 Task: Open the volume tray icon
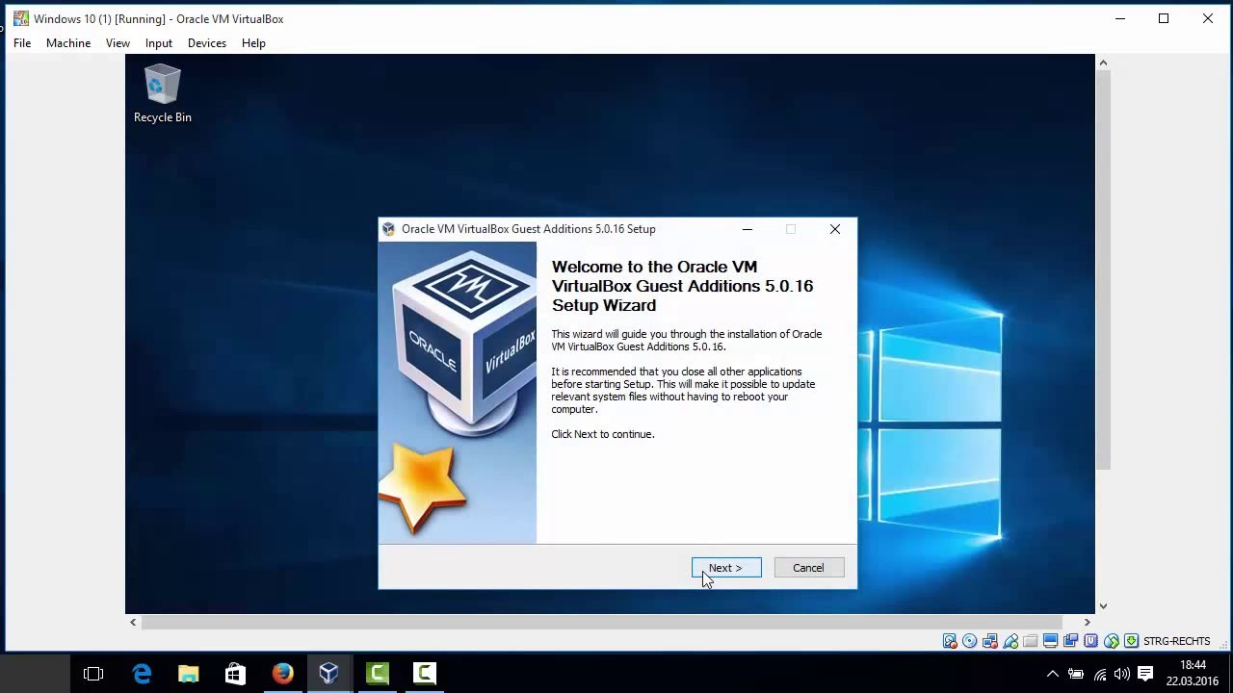tap(1121, 674)
